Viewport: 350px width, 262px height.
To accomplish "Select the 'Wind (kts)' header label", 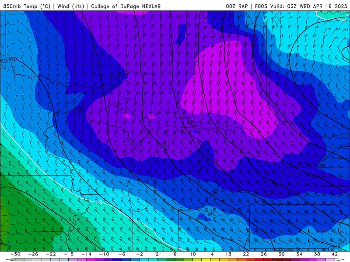I will (x=70, y=6).
